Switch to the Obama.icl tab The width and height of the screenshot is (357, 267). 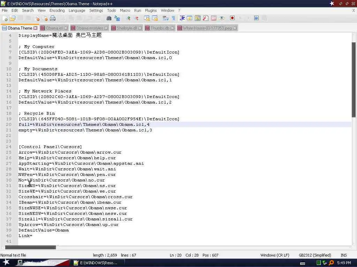54,28
